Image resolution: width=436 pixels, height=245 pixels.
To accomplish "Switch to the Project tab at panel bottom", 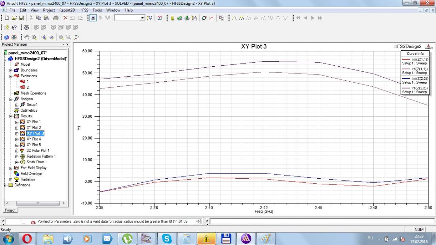I will pos(10,210).
